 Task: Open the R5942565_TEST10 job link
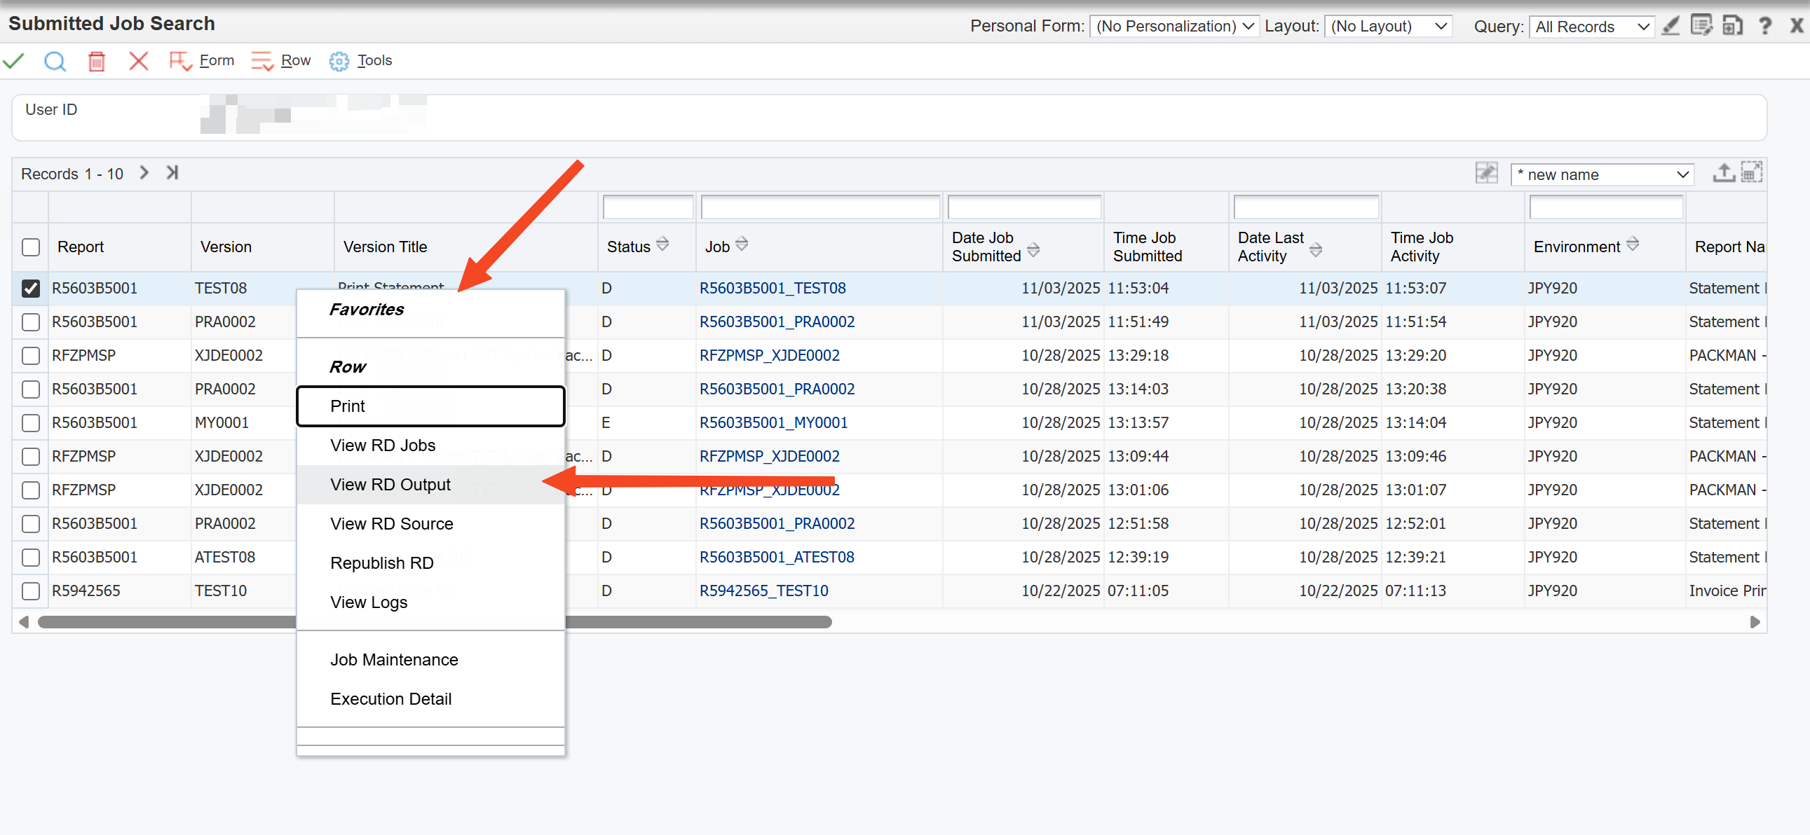[763, 591]
